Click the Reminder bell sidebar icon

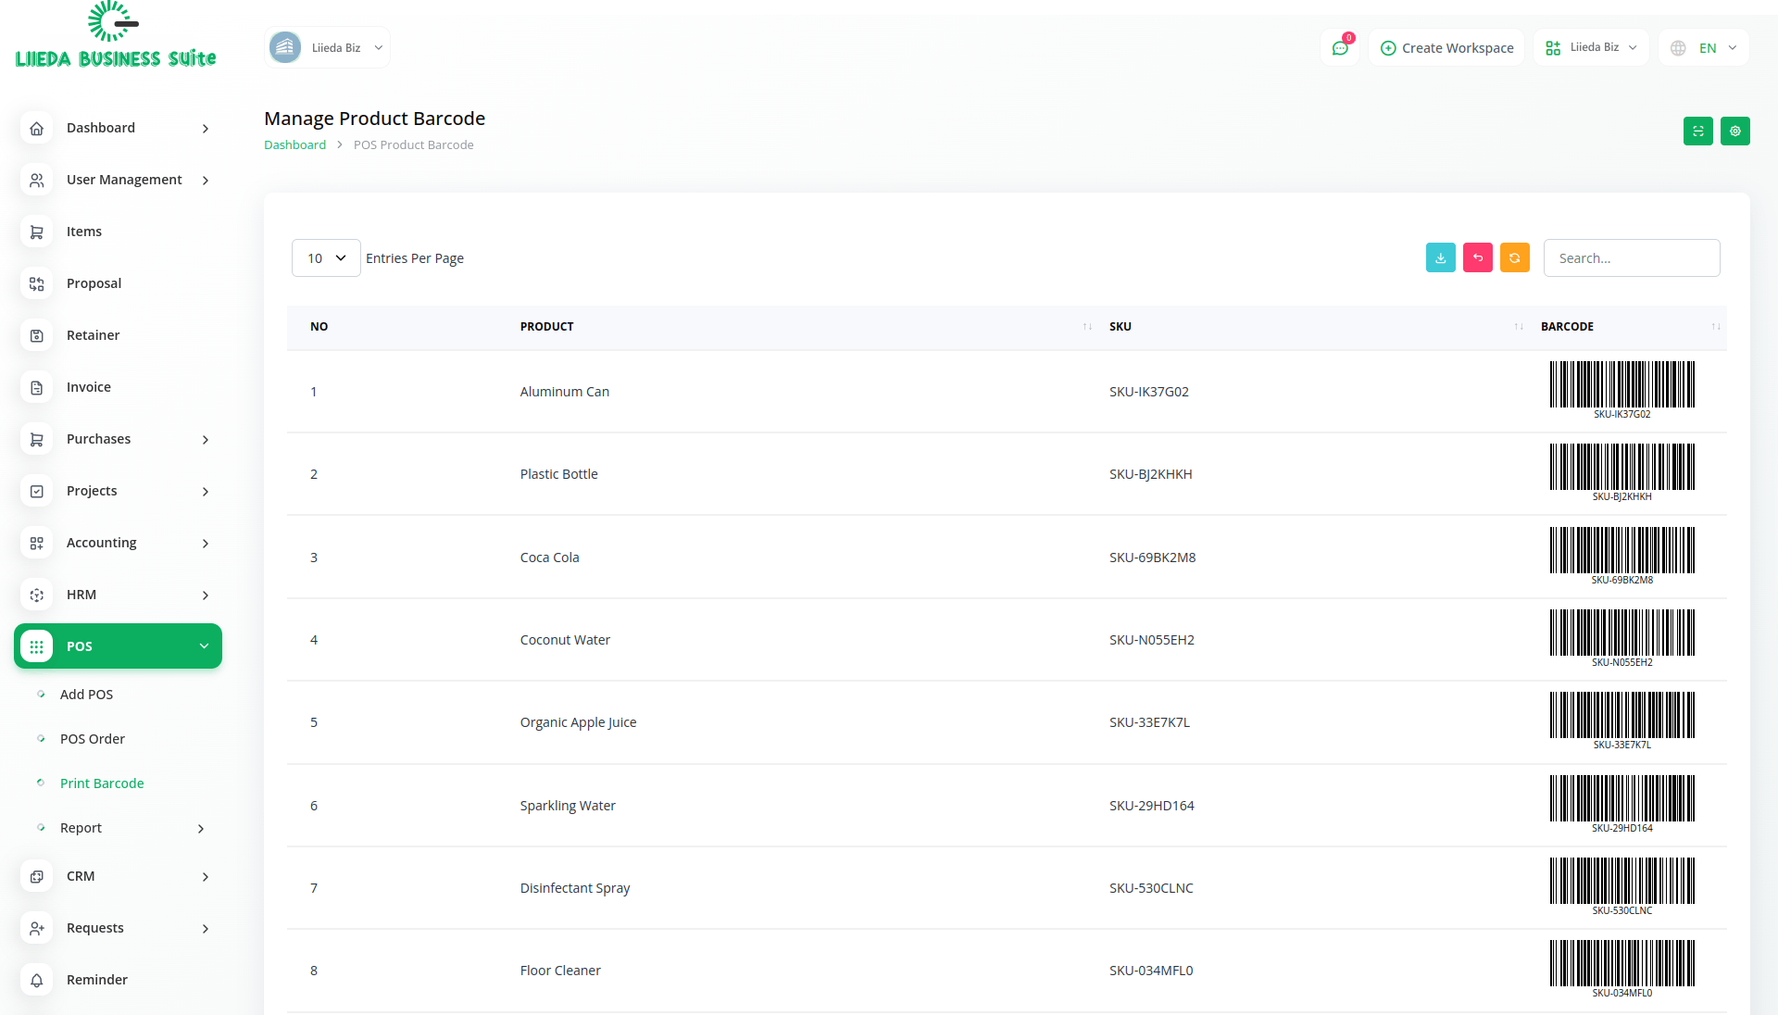click(x=37, y=980)
